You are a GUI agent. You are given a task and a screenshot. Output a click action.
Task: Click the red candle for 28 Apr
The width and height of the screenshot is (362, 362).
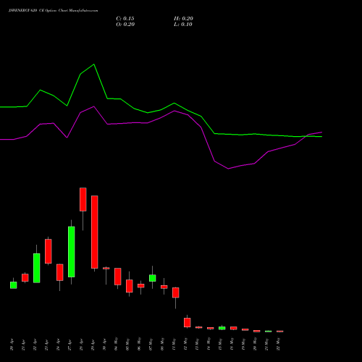pos(83,199)
